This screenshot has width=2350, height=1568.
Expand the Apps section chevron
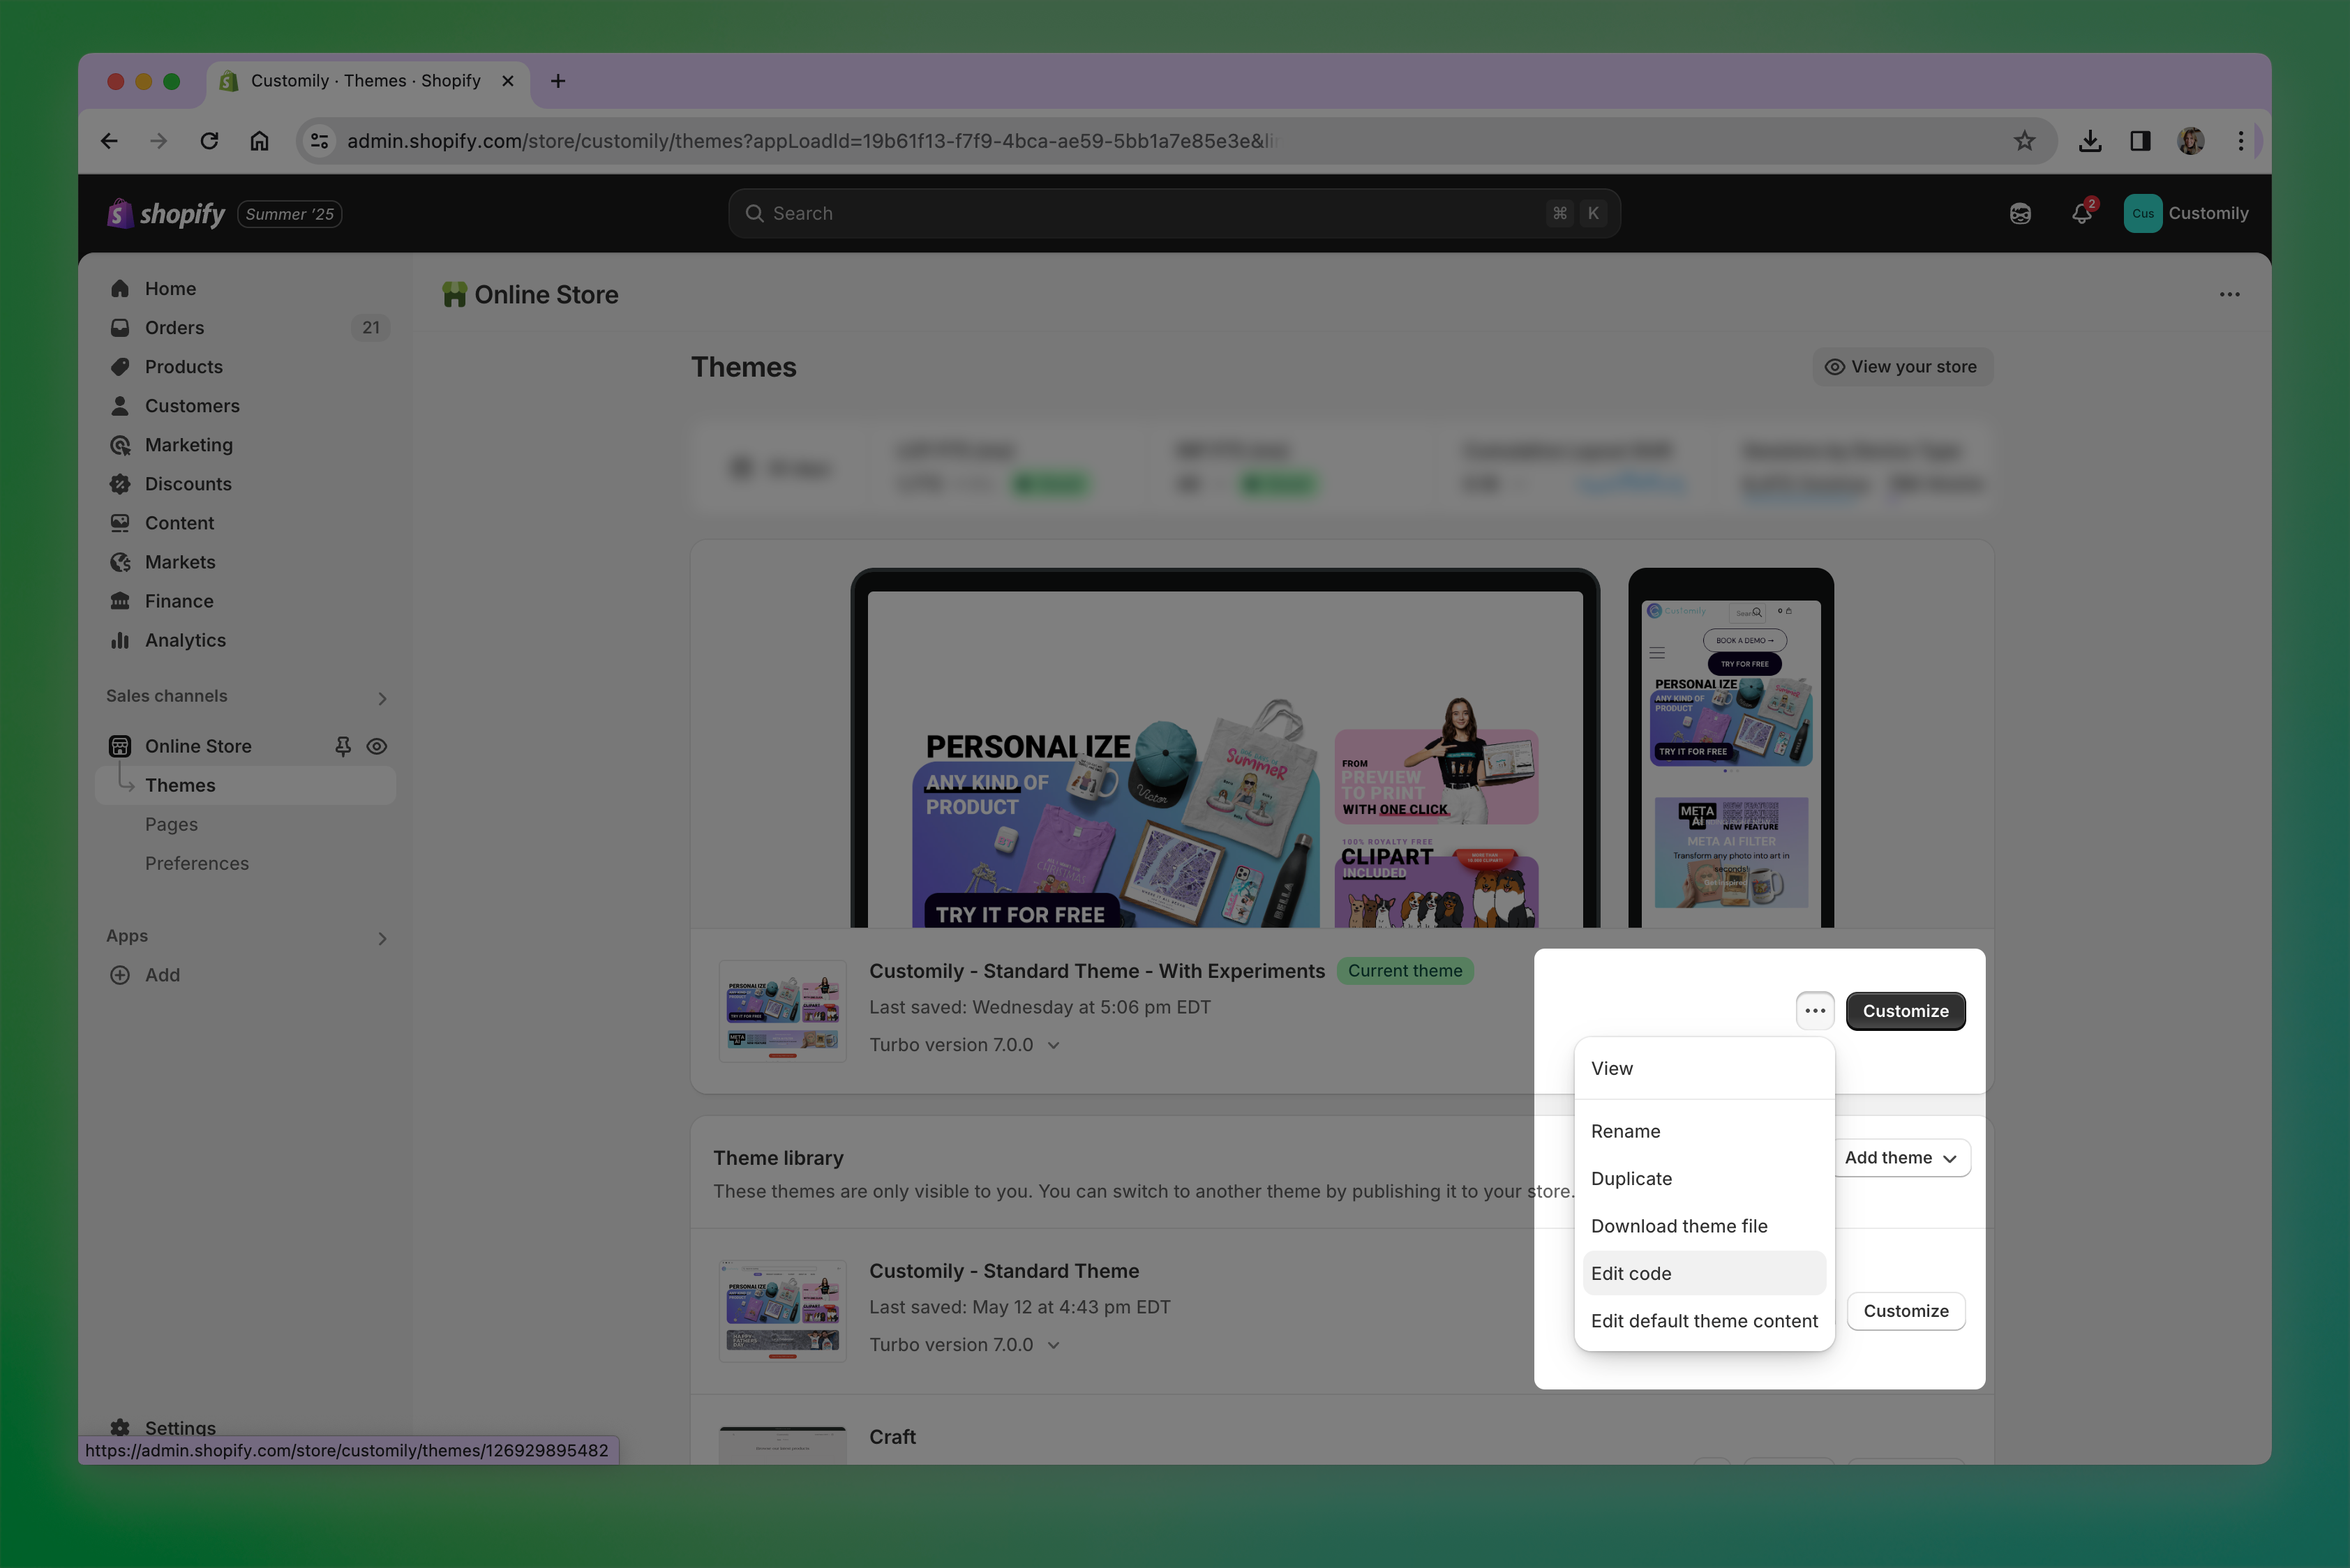381,938
